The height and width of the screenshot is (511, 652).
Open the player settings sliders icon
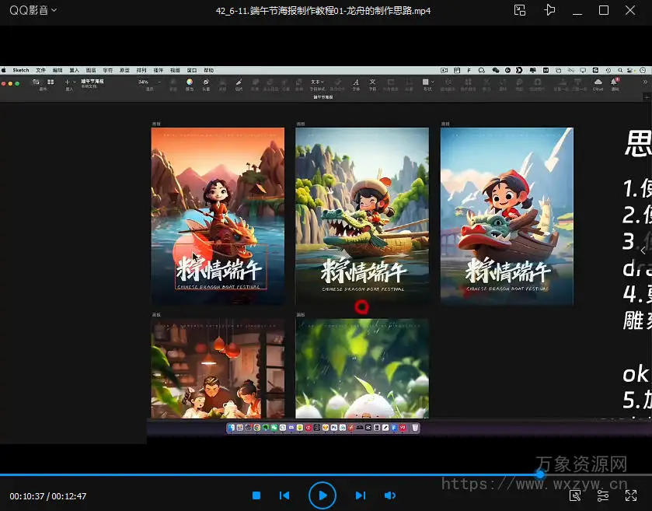[603, 495]
